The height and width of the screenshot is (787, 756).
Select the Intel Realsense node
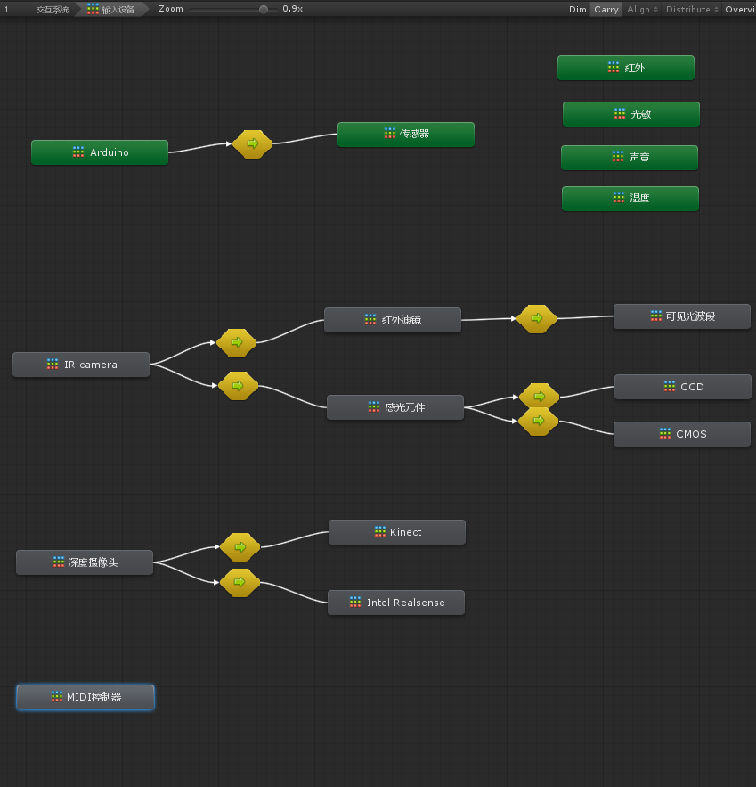[x=396, y=603]
